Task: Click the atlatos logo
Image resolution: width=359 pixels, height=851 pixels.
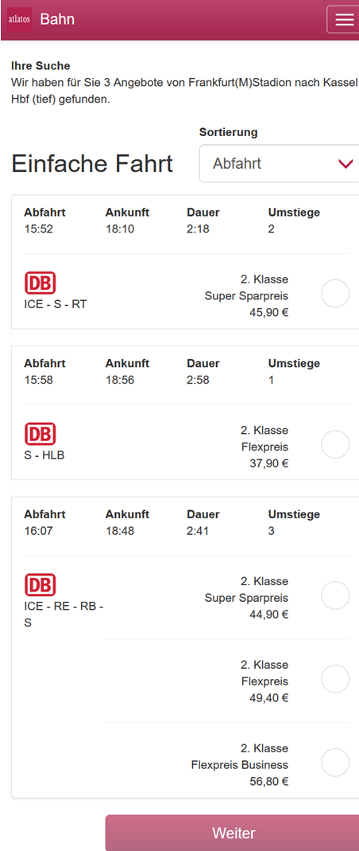Action: [19, 20]
